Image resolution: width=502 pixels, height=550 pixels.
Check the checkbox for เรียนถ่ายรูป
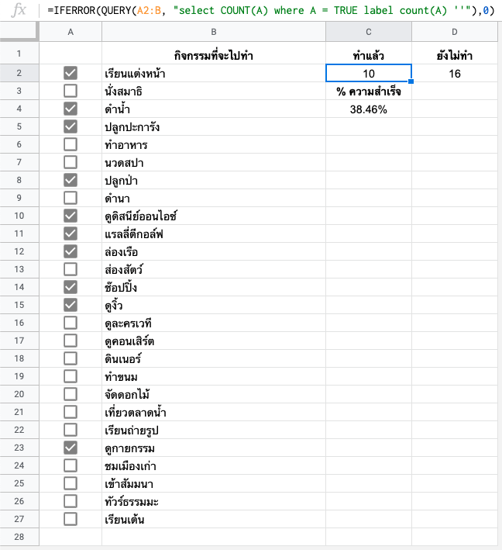point(70,430)
